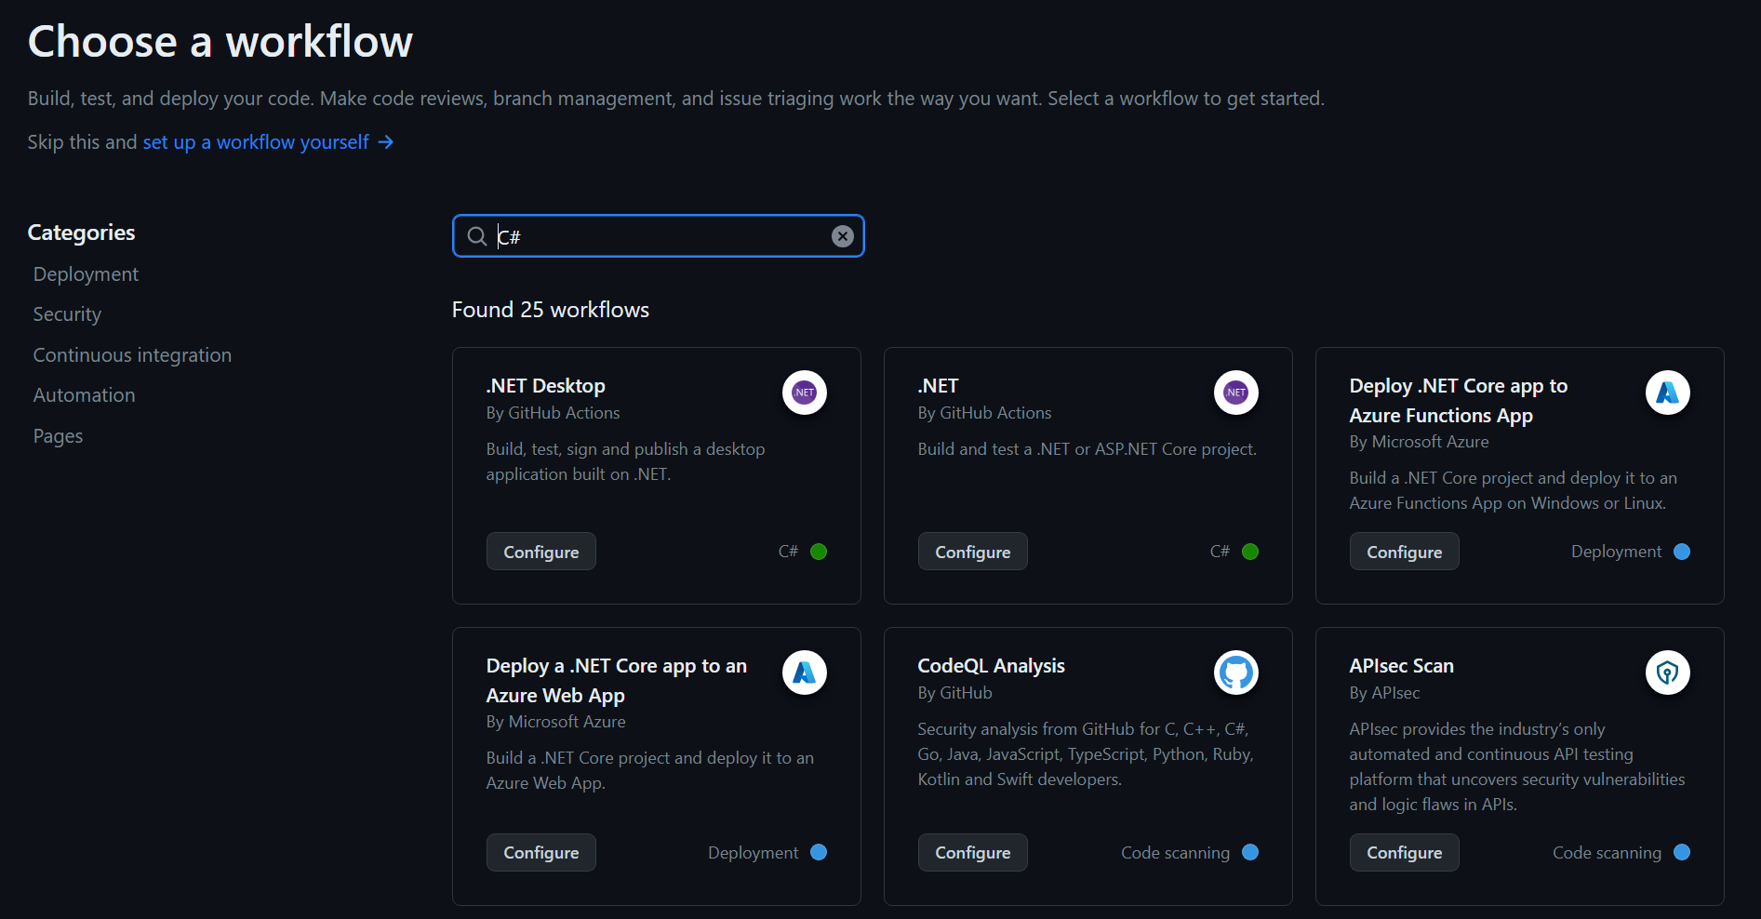
Task: Click blue Code scanning dot on CodeQL card
Action: click(1250, 852)
